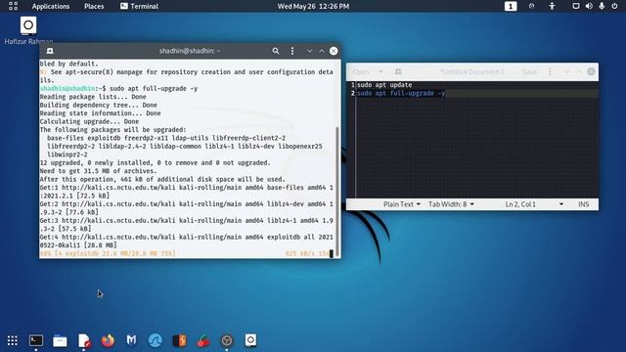Image resolution: width=626 pixels, height=352 pixels.
Task: Click the empty editor area below line 2
Action: click(477, 148)
